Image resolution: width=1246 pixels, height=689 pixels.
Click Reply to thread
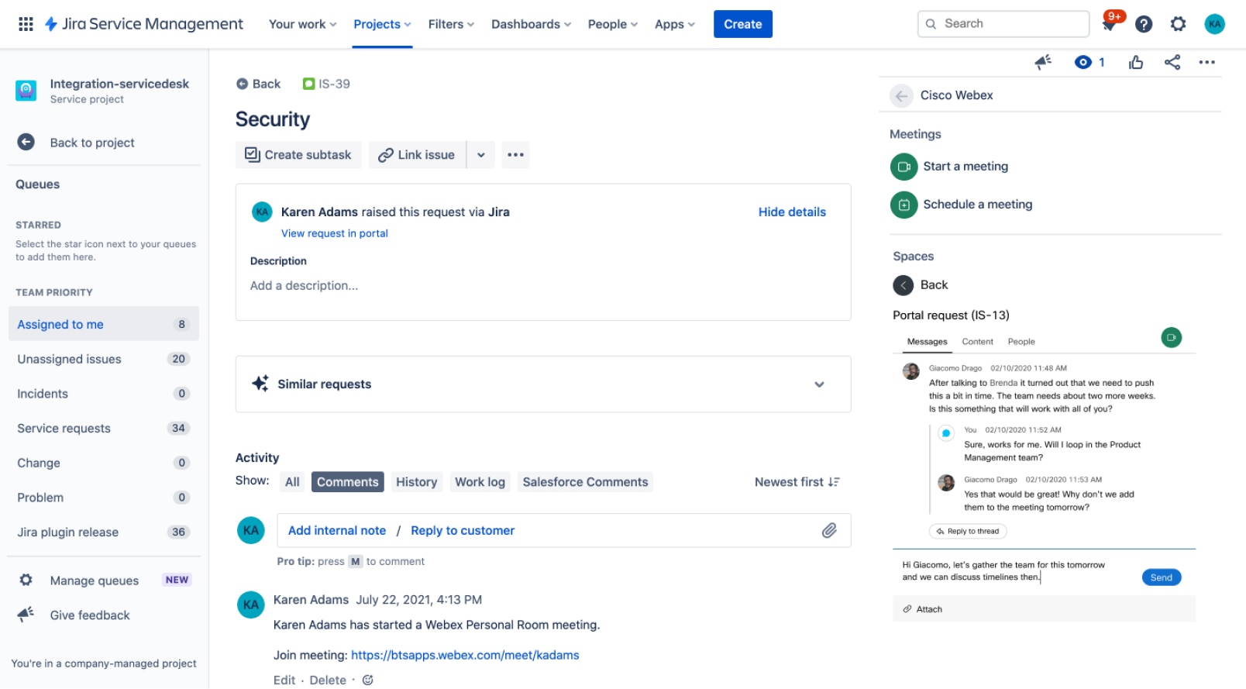(x=967, y=531)
